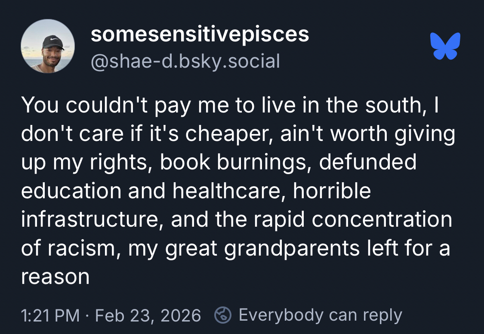This screenshot has height=334, width=484.
Task: Click the "Everybody can reply" label
Action: [x=320, y=315]
